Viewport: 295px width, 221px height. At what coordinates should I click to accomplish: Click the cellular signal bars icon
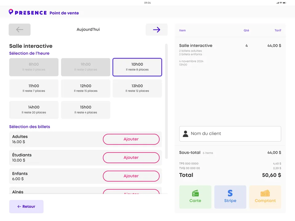[278, 3]
